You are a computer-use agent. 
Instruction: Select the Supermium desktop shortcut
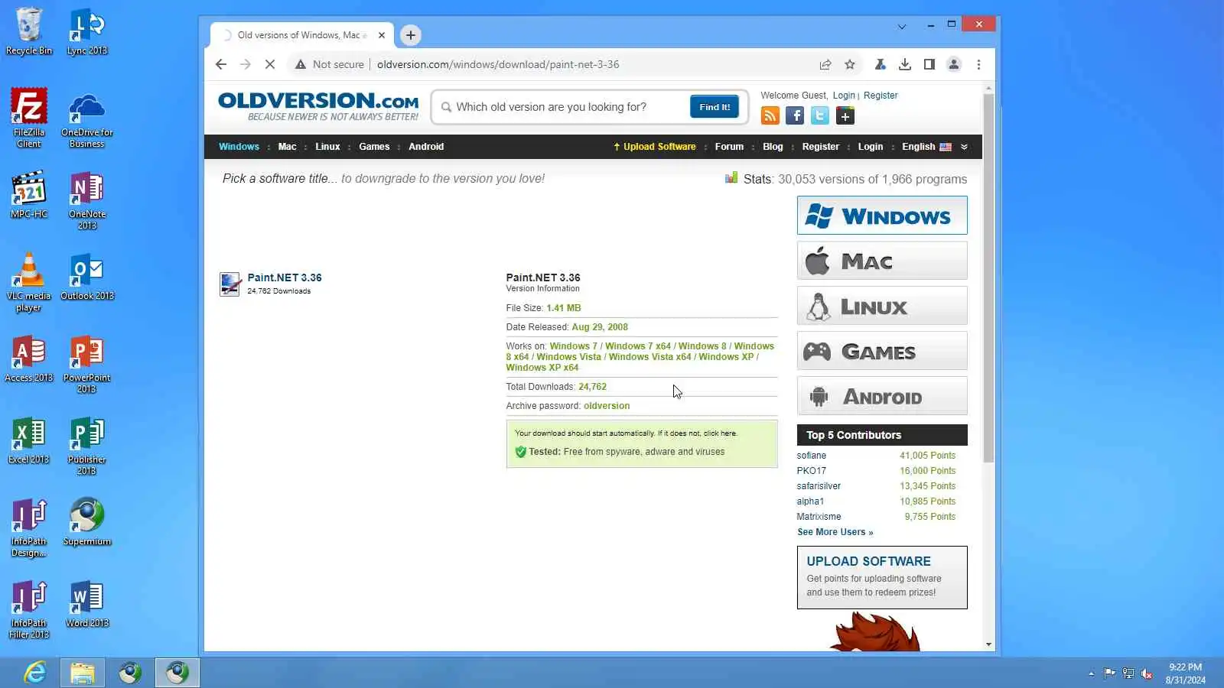pos(87,522)
